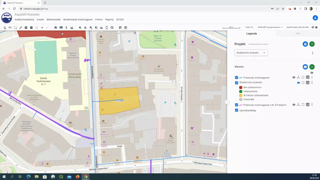
Task: Open the Służebności przesyłu project dropdown
Action: click(251, 53)
